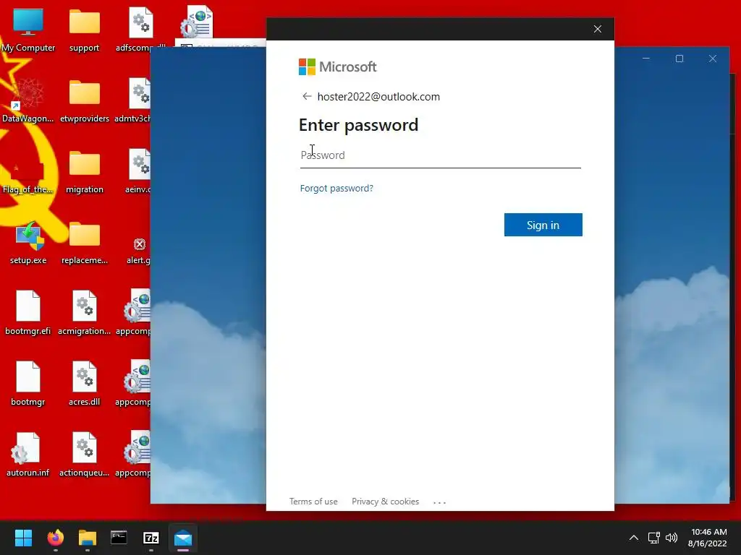Viewport: 741px width, 555px height.
Task: Select the bootmgr.efi file icon
Action: point(28,314)
